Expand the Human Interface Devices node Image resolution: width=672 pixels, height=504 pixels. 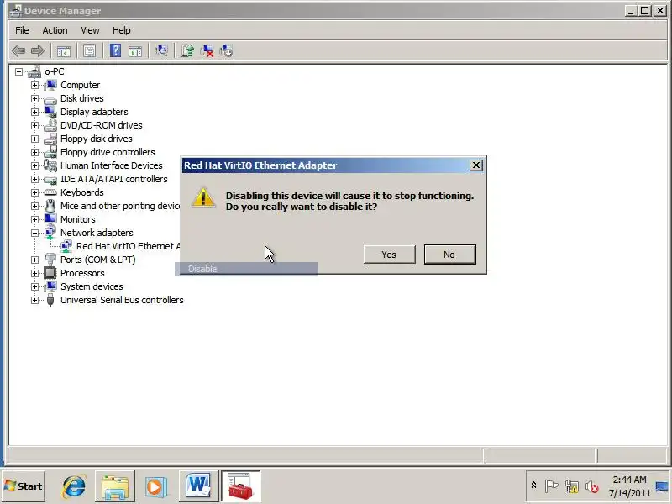click(34, 165)
